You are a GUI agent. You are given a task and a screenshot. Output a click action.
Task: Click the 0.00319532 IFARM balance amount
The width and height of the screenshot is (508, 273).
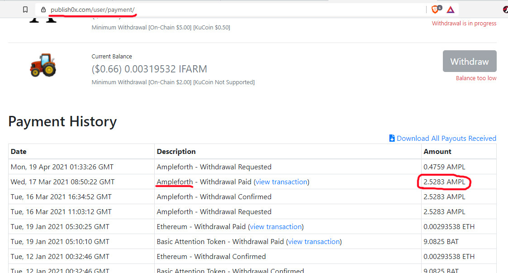click(166, 69)
